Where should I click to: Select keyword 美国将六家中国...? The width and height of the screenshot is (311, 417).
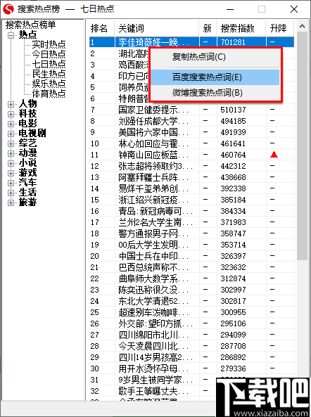[x=153, y=132]
